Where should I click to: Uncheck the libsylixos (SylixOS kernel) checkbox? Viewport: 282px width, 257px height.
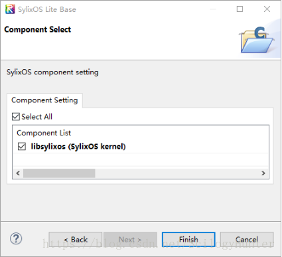(x=22, y=146)
